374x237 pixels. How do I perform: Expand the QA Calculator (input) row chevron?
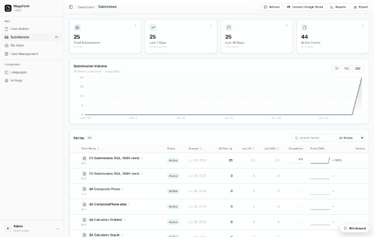point(122,235)
